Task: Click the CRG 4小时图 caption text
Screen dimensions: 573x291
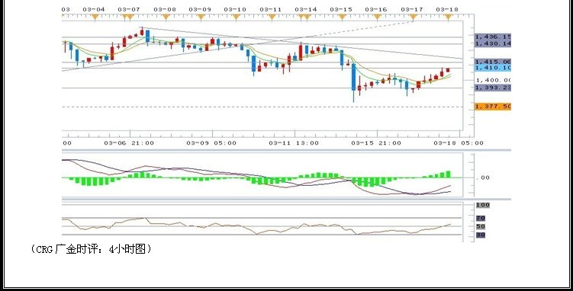Action: (92, 249)
